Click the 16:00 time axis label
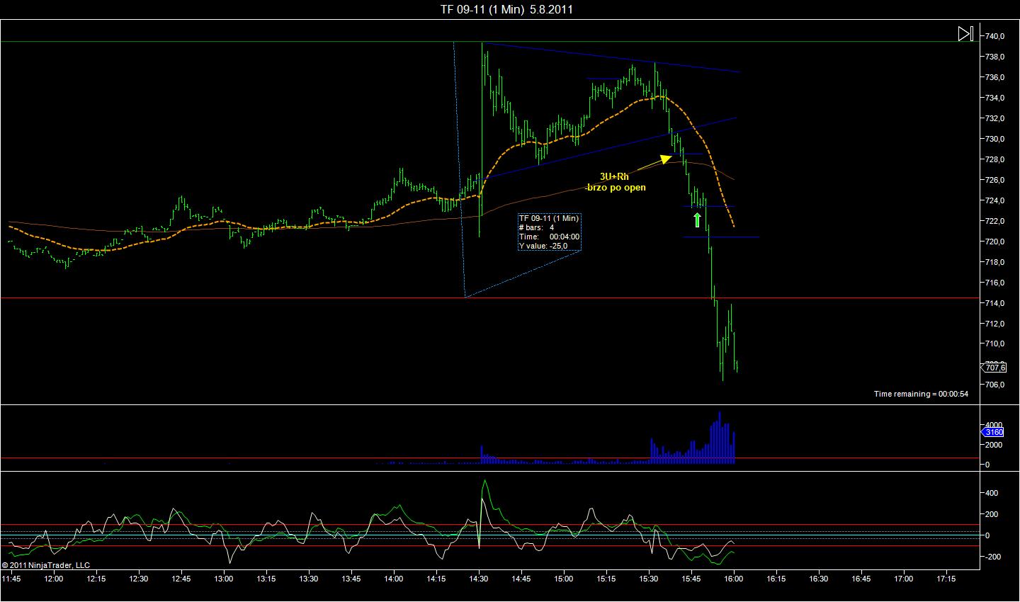 734,579
